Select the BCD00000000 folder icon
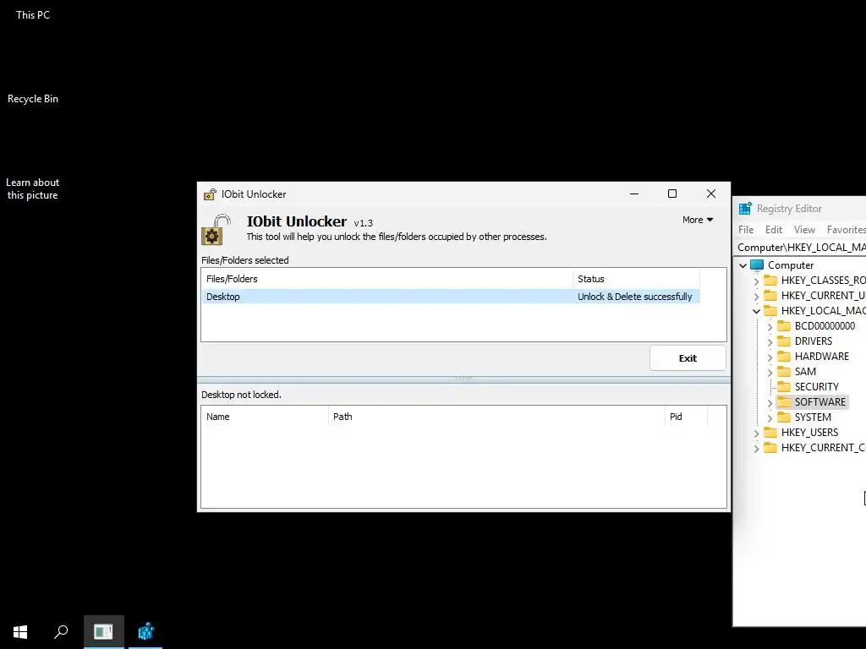The image size is (866, 649). click(x=784, y=325)
